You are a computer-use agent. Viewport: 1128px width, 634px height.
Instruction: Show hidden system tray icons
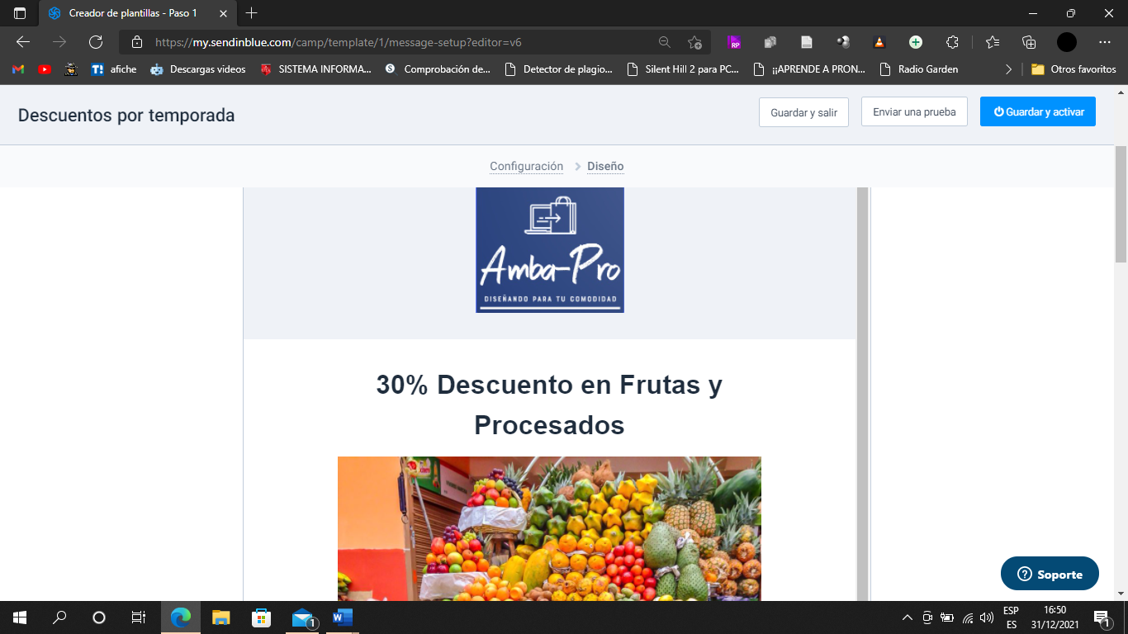(907, 617)
